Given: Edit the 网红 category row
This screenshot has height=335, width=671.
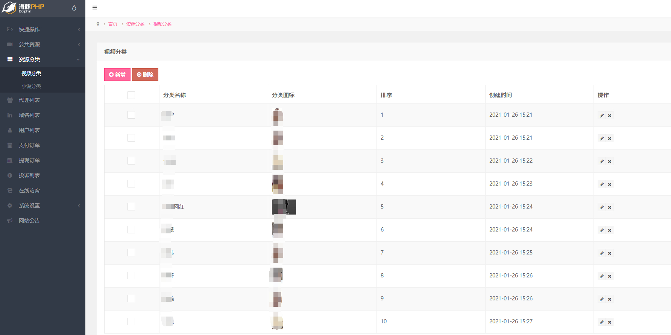Looking at the screenshot, I should [x=602, y=207].
